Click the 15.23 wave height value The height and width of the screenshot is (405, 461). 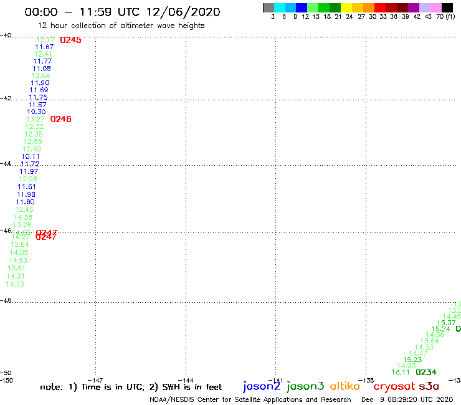412,360
